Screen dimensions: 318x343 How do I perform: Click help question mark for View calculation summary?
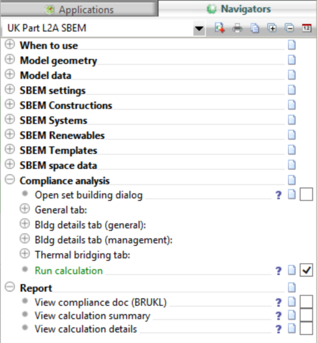278,316
